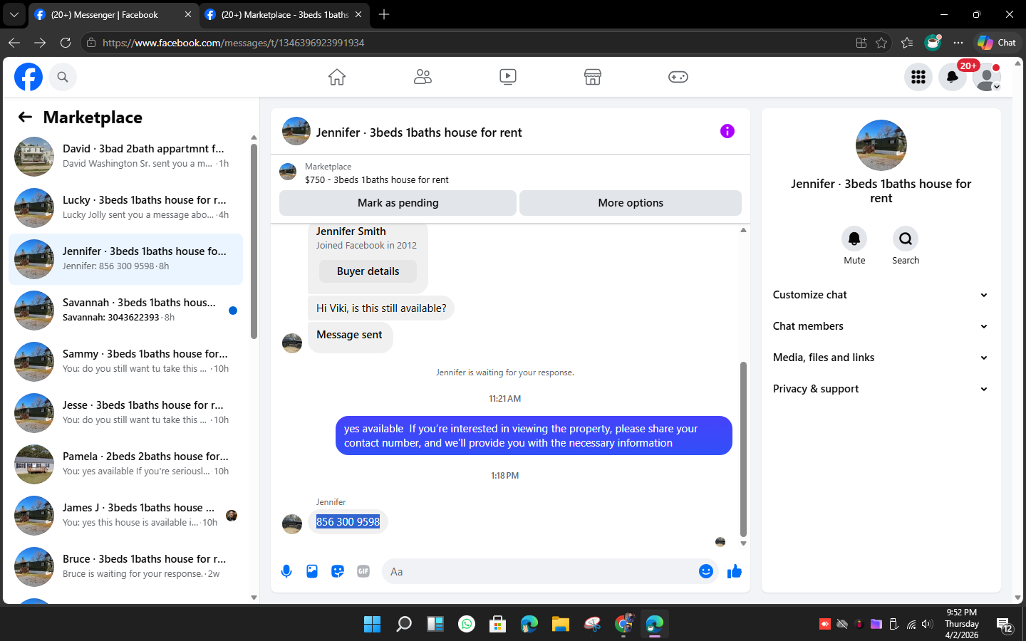Open Lucky 3beds 1baths conversation
Image resolution: width=1026 pixels, height=641 pixels.
click(x=125, y=208)
